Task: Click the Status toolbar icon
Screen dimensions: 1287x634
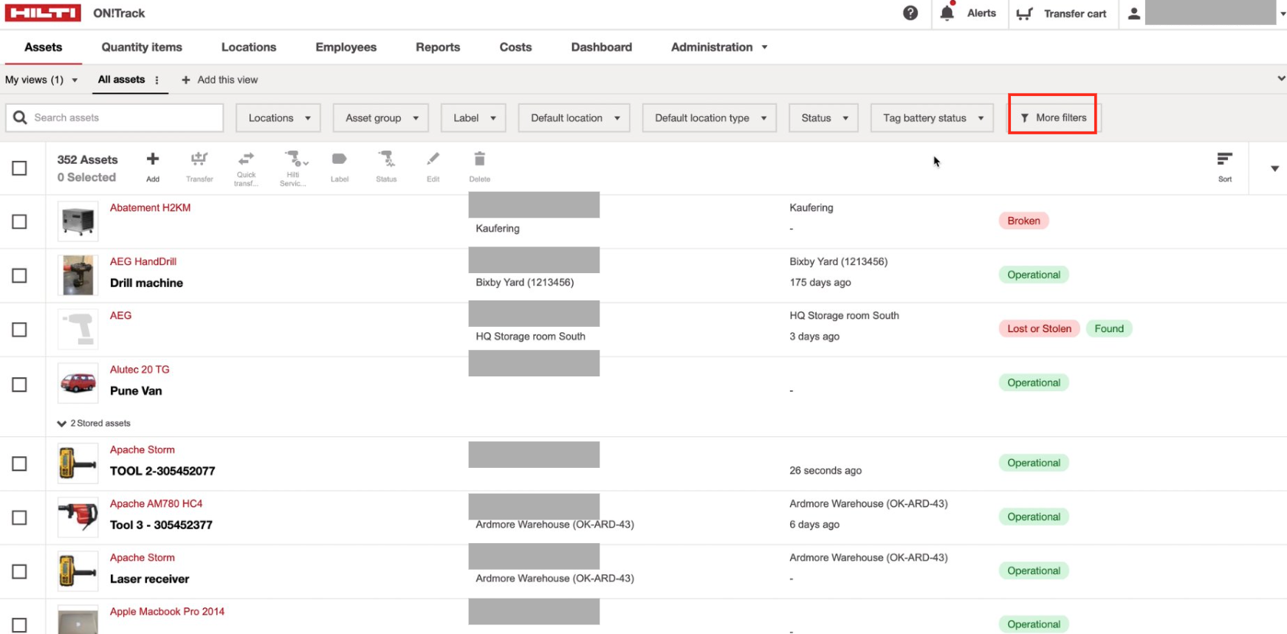Action: coord(386,159)
